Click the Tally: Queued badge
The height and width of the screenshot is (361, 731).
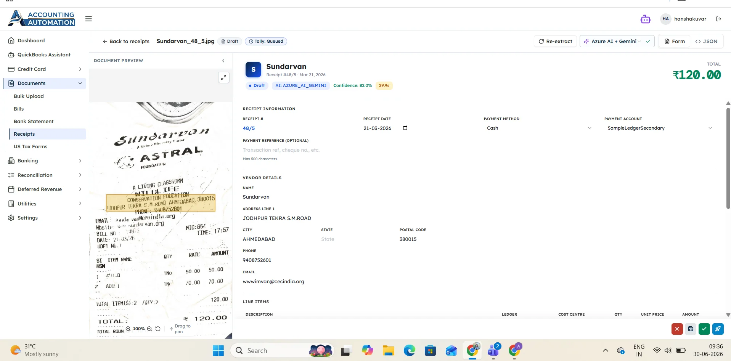[266, 41]
